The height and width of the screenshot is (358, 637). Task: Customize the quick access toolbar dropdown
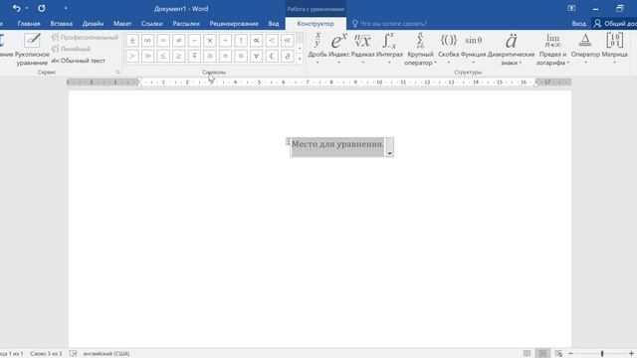[66, 8]
